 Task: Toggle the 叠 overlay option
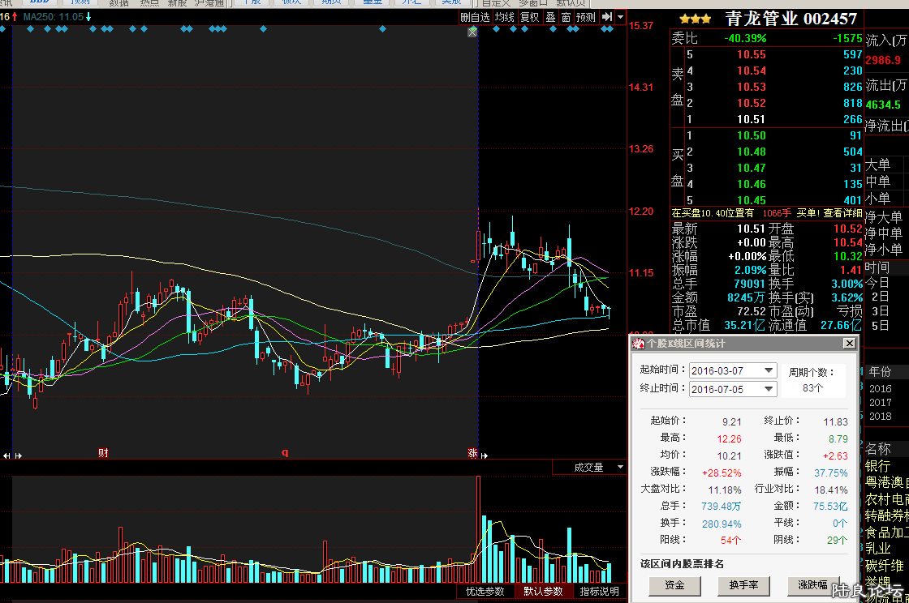click(x=550, y=17)
